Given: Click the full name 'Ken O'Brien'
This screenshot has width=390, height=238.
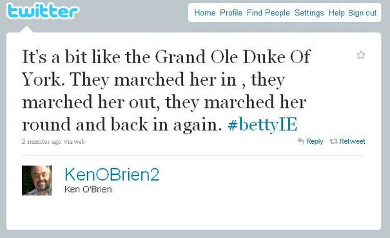Looking at the screenshot, I should tap(88, 190).
